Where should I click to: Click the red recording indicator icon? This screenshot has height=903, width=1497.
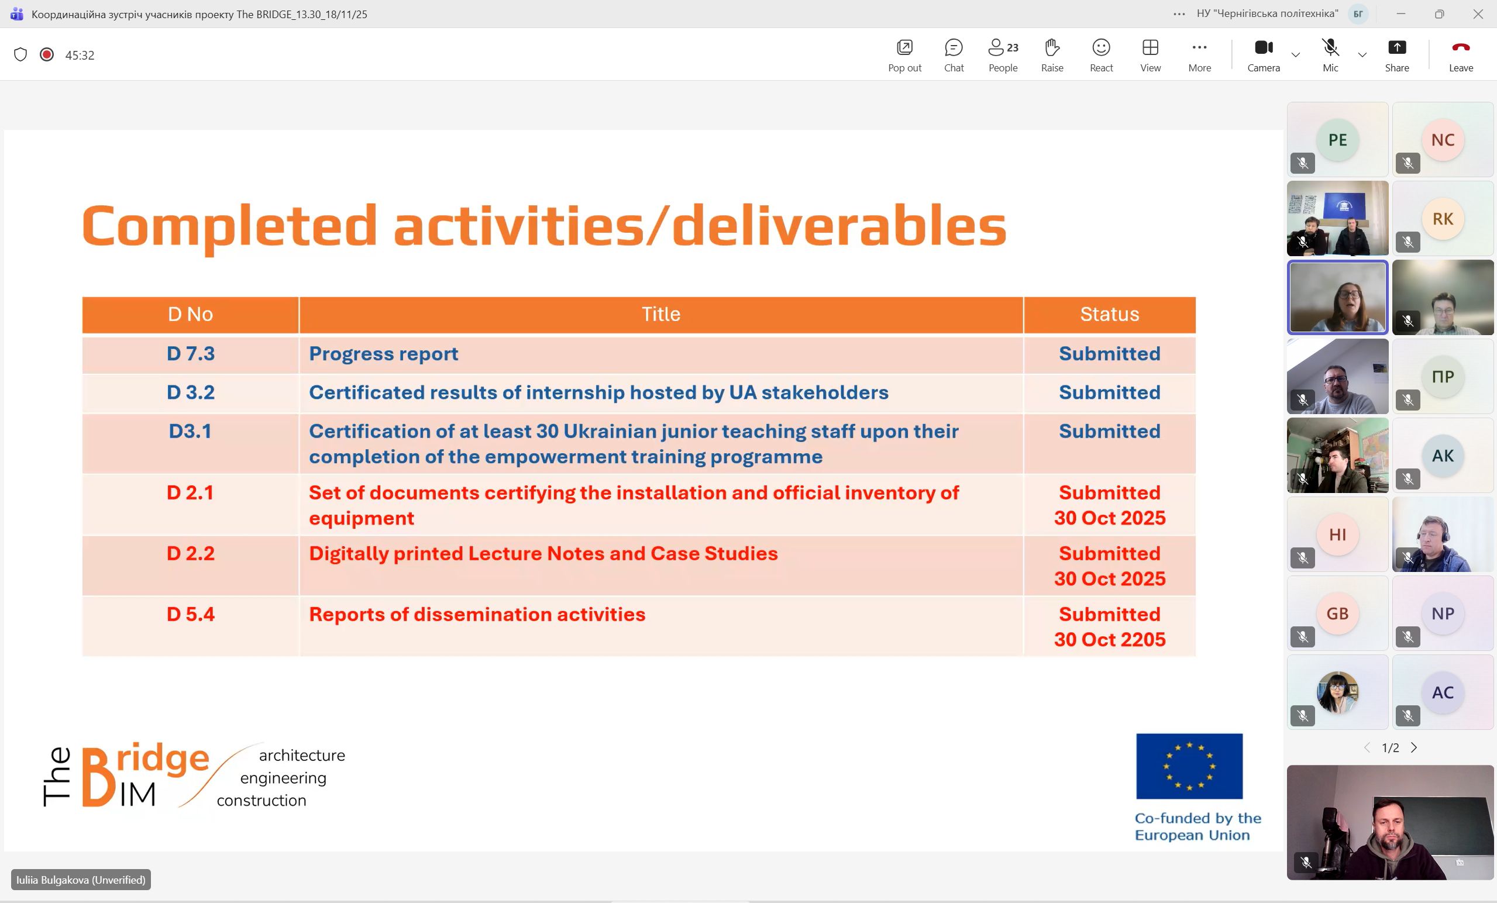pyautogui.click(x=47, y=54)
